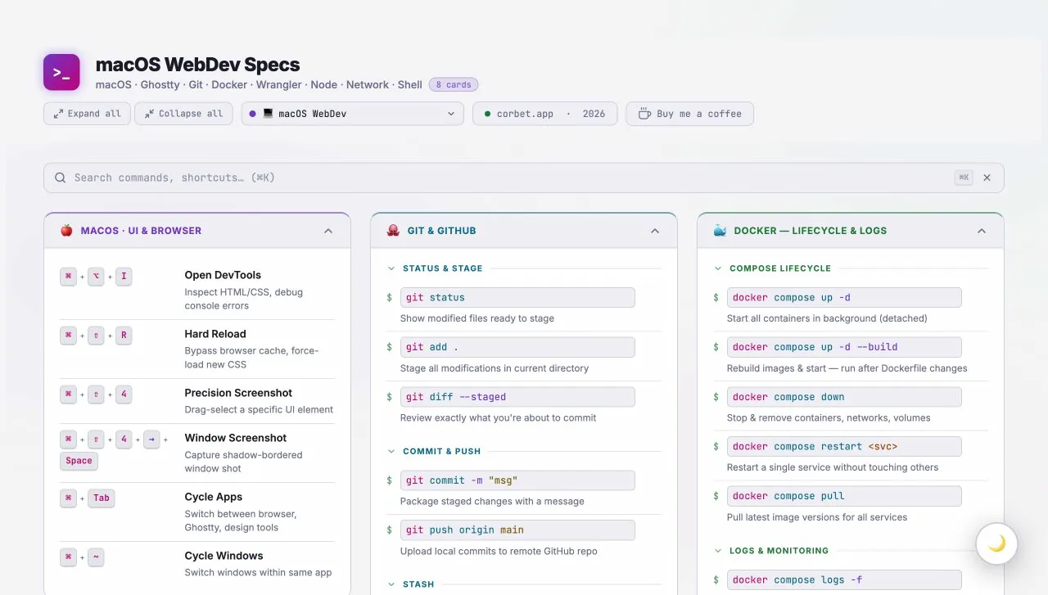Viewport: 1048px width, 595px height.
Task: Click the 8 cards badge near the title
Action: (454, 84)
